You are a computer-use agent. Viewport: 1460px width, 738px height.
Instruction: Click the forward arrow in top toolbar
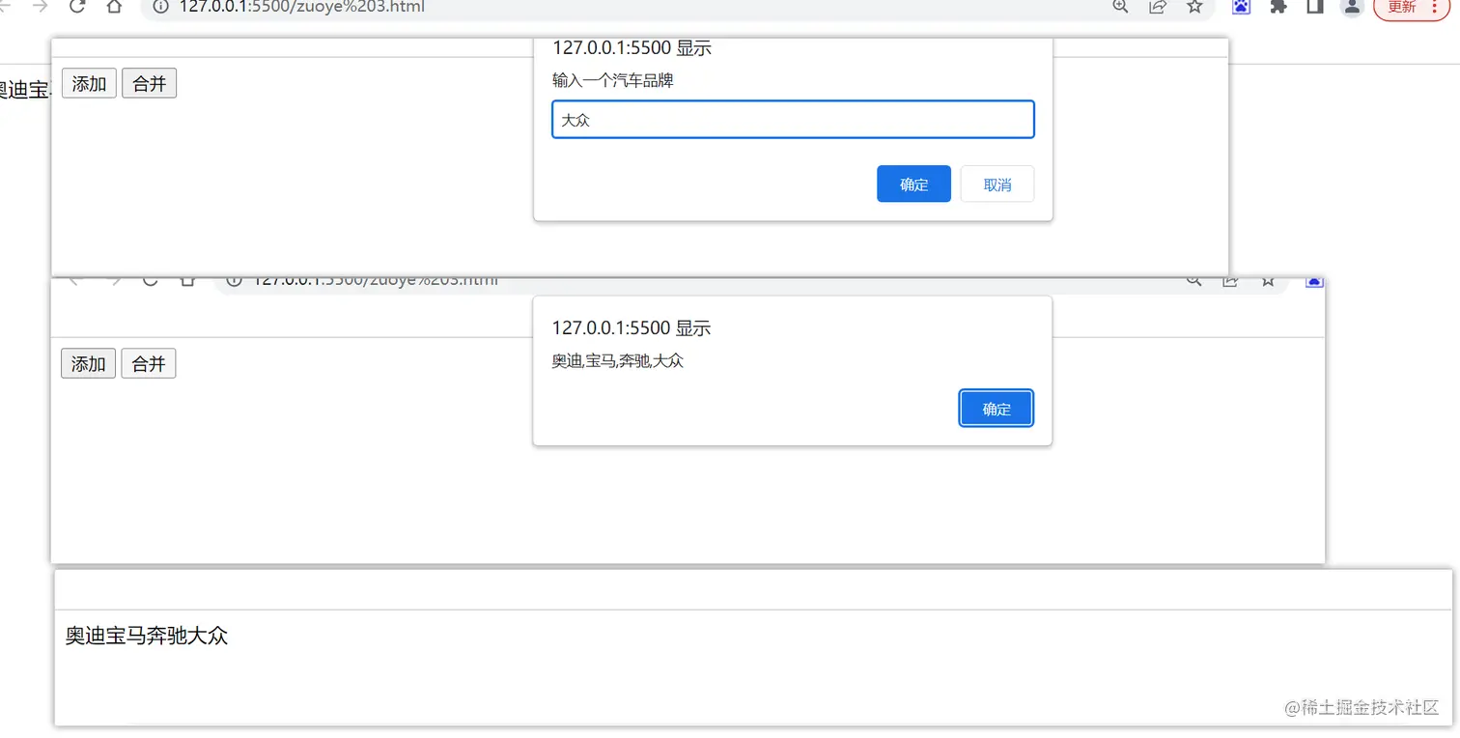(x=41, y=7)
